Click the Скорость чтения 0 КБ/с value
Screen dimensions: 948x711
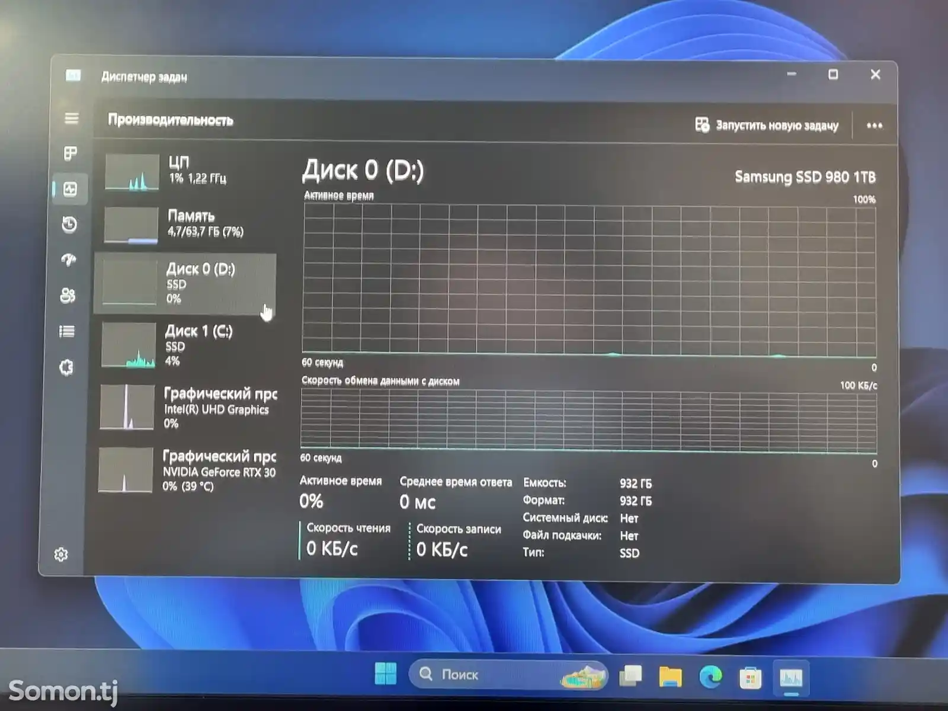[x=332, y=549]
